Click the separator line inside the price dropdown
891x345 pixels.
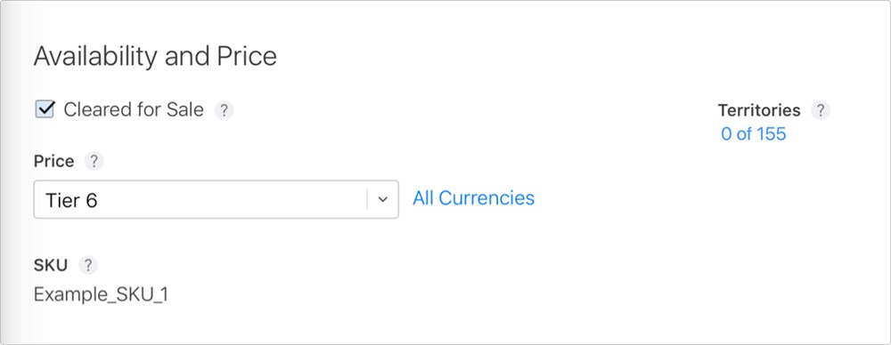click(x=367, y=200)
